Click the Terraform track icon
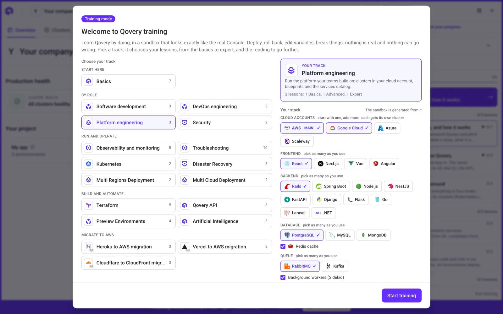 89,205
